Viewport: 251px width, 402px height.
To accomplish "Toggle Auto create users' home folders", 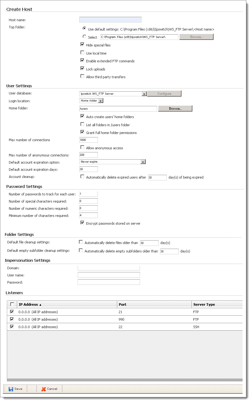I will pos(82,117).
